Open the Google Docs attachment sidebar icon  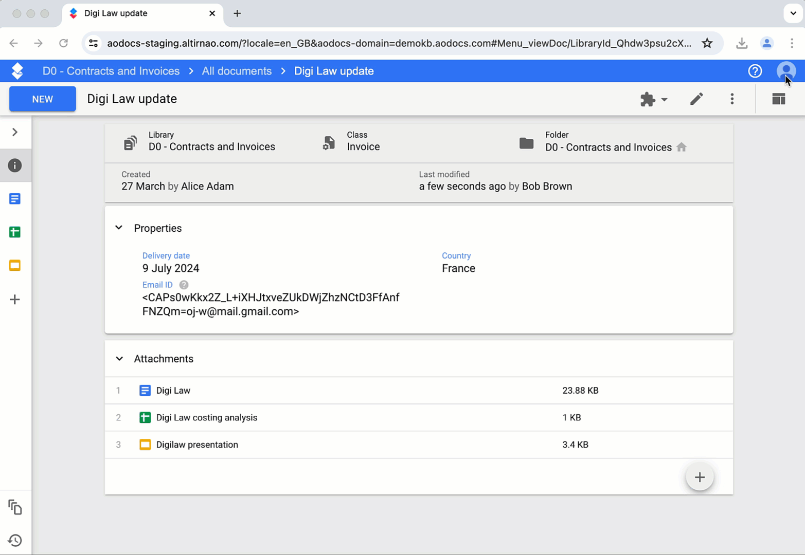click(15, 199)
